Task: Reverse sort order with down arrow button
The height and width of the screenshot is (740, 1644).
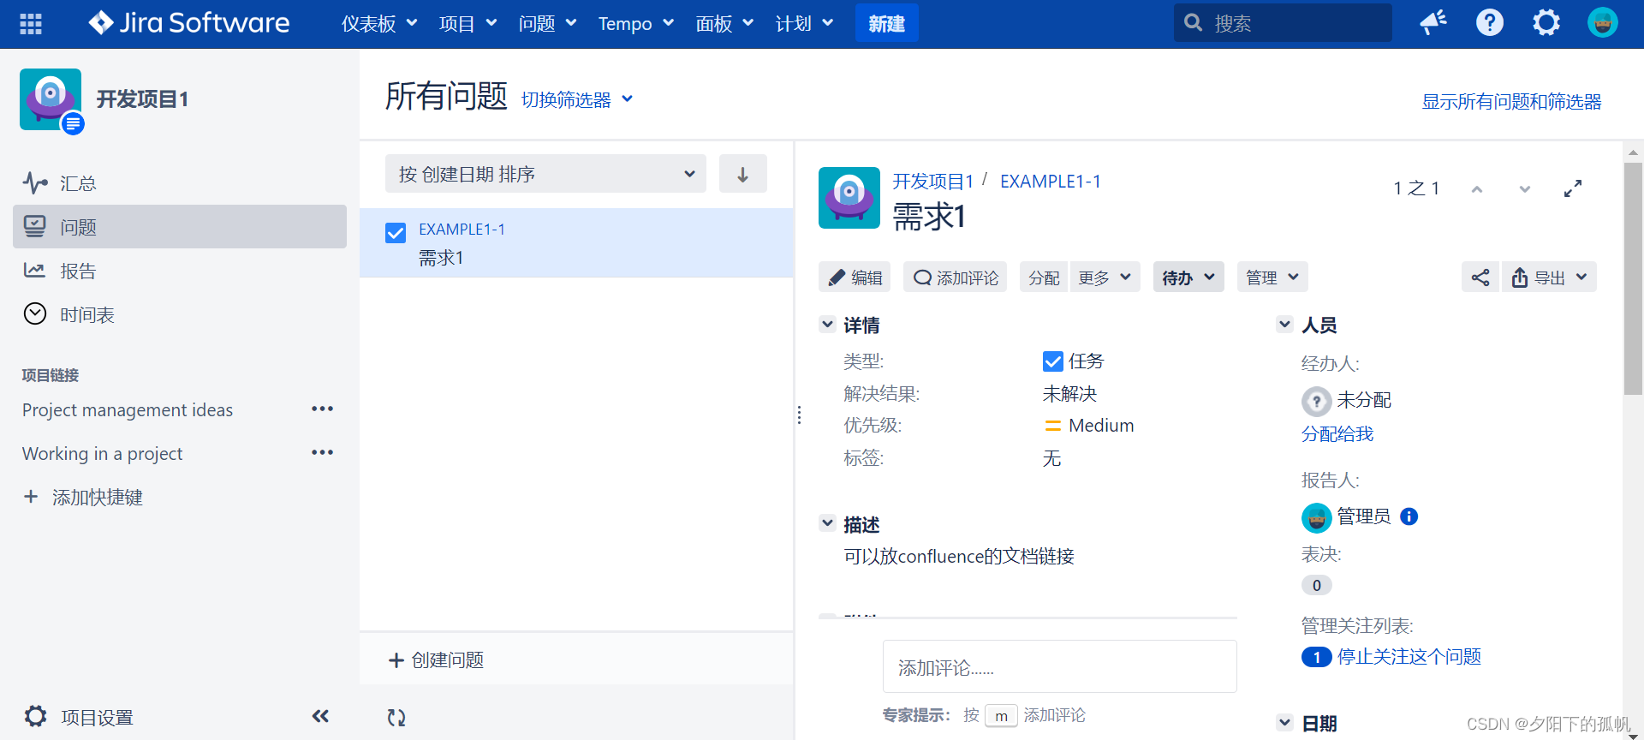Action: 743,174
